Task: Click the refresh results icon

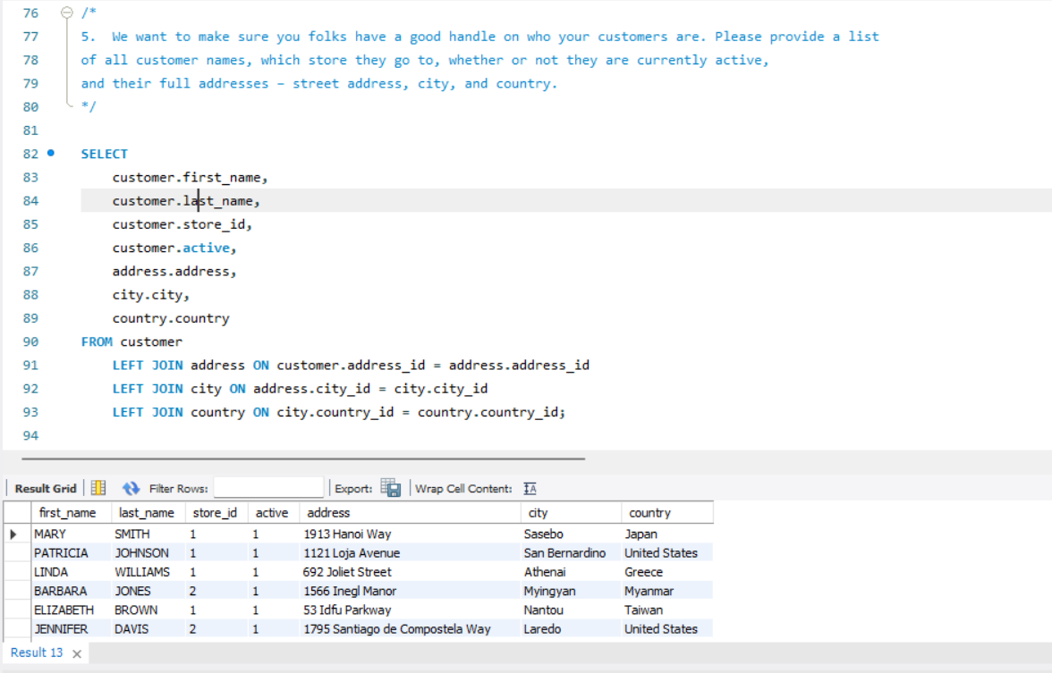Action: (131, 488)
